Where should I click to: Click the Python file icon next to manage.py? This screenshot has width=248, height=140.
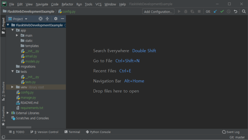click(18, 98)
